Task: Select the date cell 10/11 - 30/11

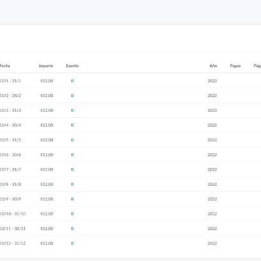Action: 13,229
